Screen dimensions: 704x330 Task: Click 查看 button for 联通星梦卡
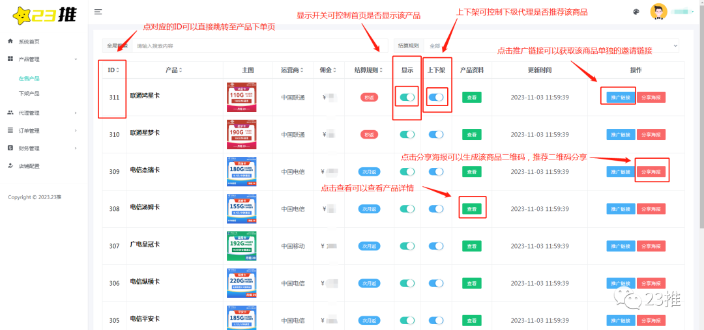pyautogui.click(x=472, y=135)
